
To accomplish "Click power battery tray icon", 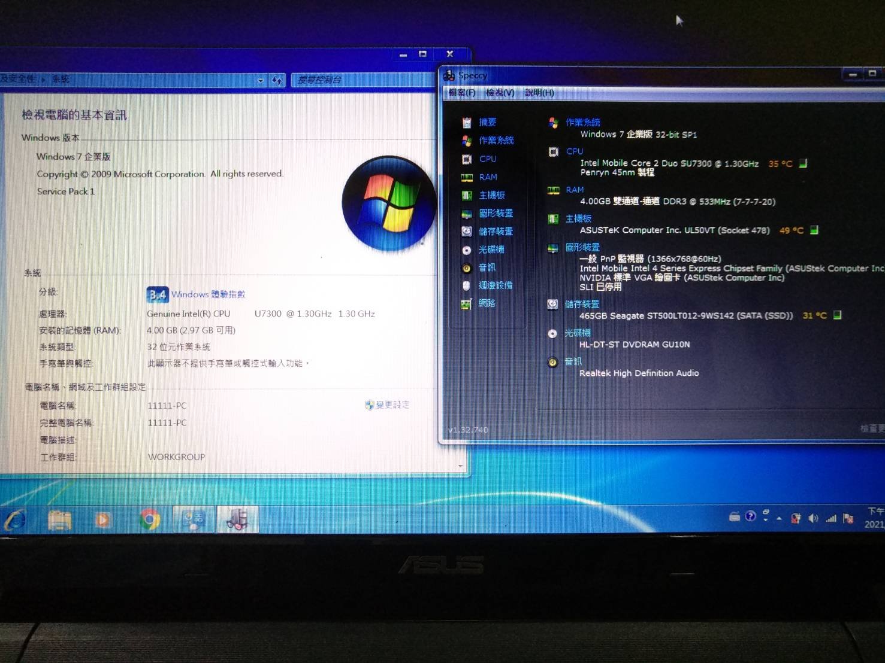I will (x=796, y=518).
